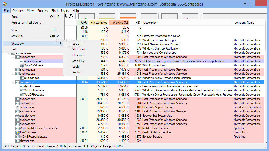
Task: Click the icon beside btwdins.exe
Action: coord(17,107)
